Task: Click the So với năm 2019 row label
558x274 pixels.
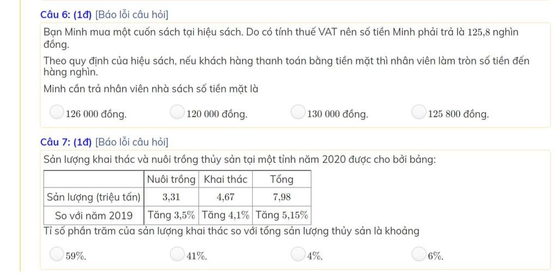Action: coord(94,215)
